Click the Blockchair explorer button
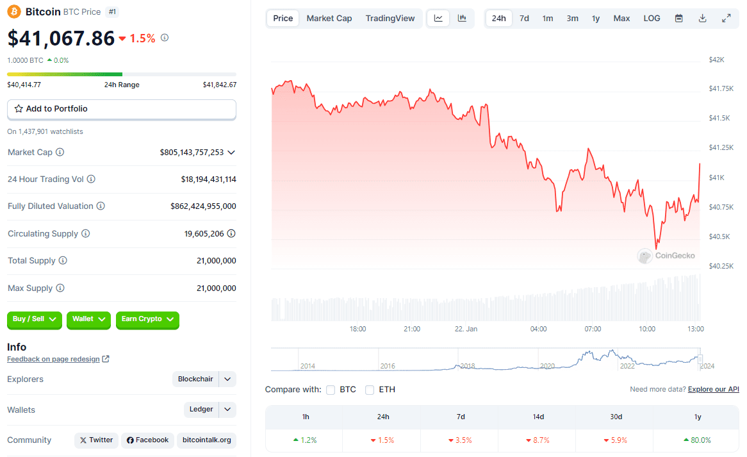This screenshot has width=747, height=457. (x=195, y=379)
